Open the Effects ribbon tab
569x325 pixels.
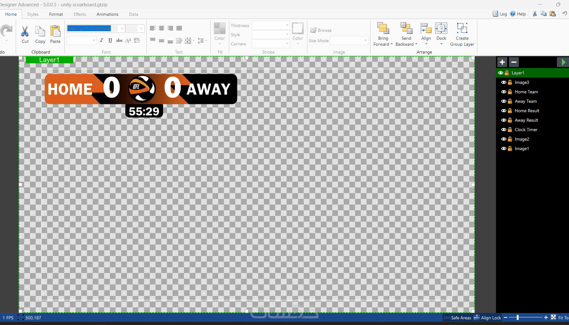tap(80, 14)
